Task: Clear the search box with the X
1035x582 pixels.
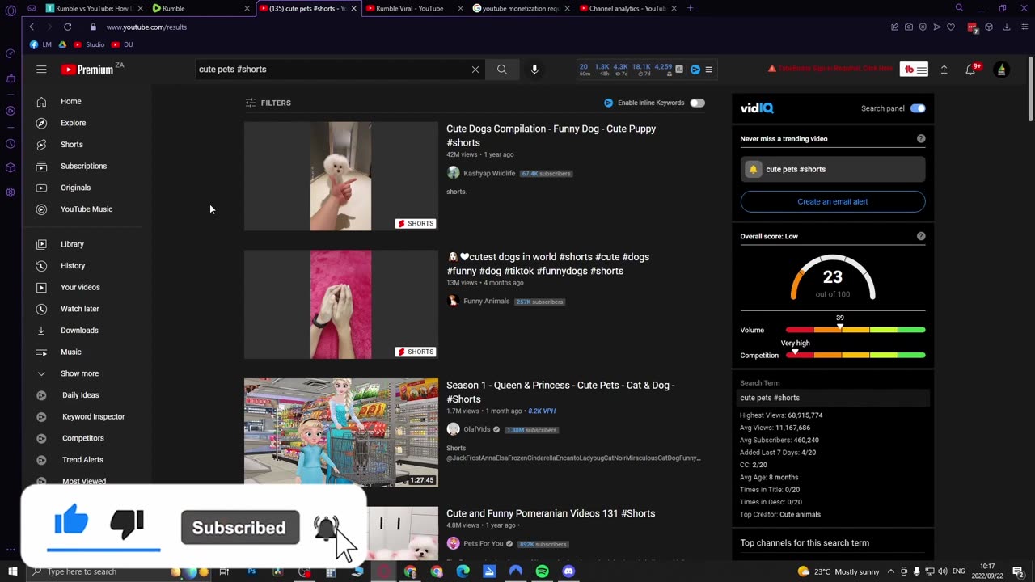Action: [475, 70]
